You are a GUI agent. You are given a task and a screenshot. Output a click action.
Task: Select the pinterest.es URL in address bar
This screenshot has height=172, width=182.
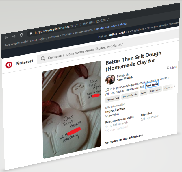tap(72, 26)
